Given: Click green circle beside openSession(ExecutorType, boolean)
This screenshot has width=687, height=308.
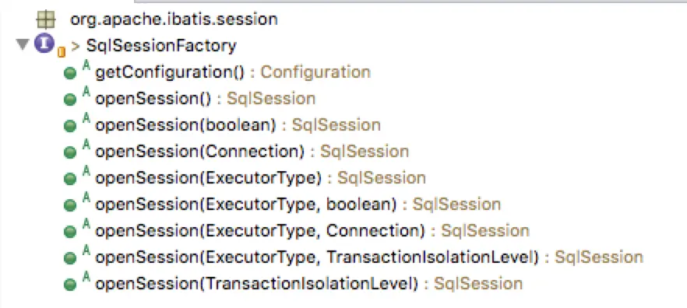Looking at the screenshot, I should 70,205.
